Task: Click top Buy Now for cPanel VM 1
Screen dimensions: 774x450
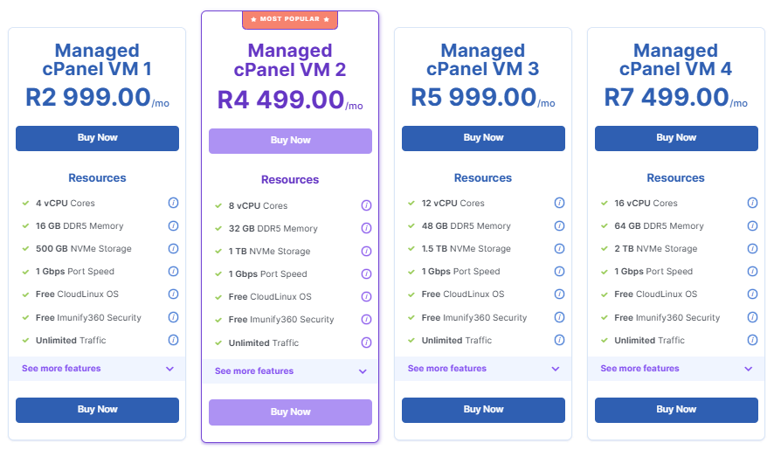Action: (x=97, y=138)
